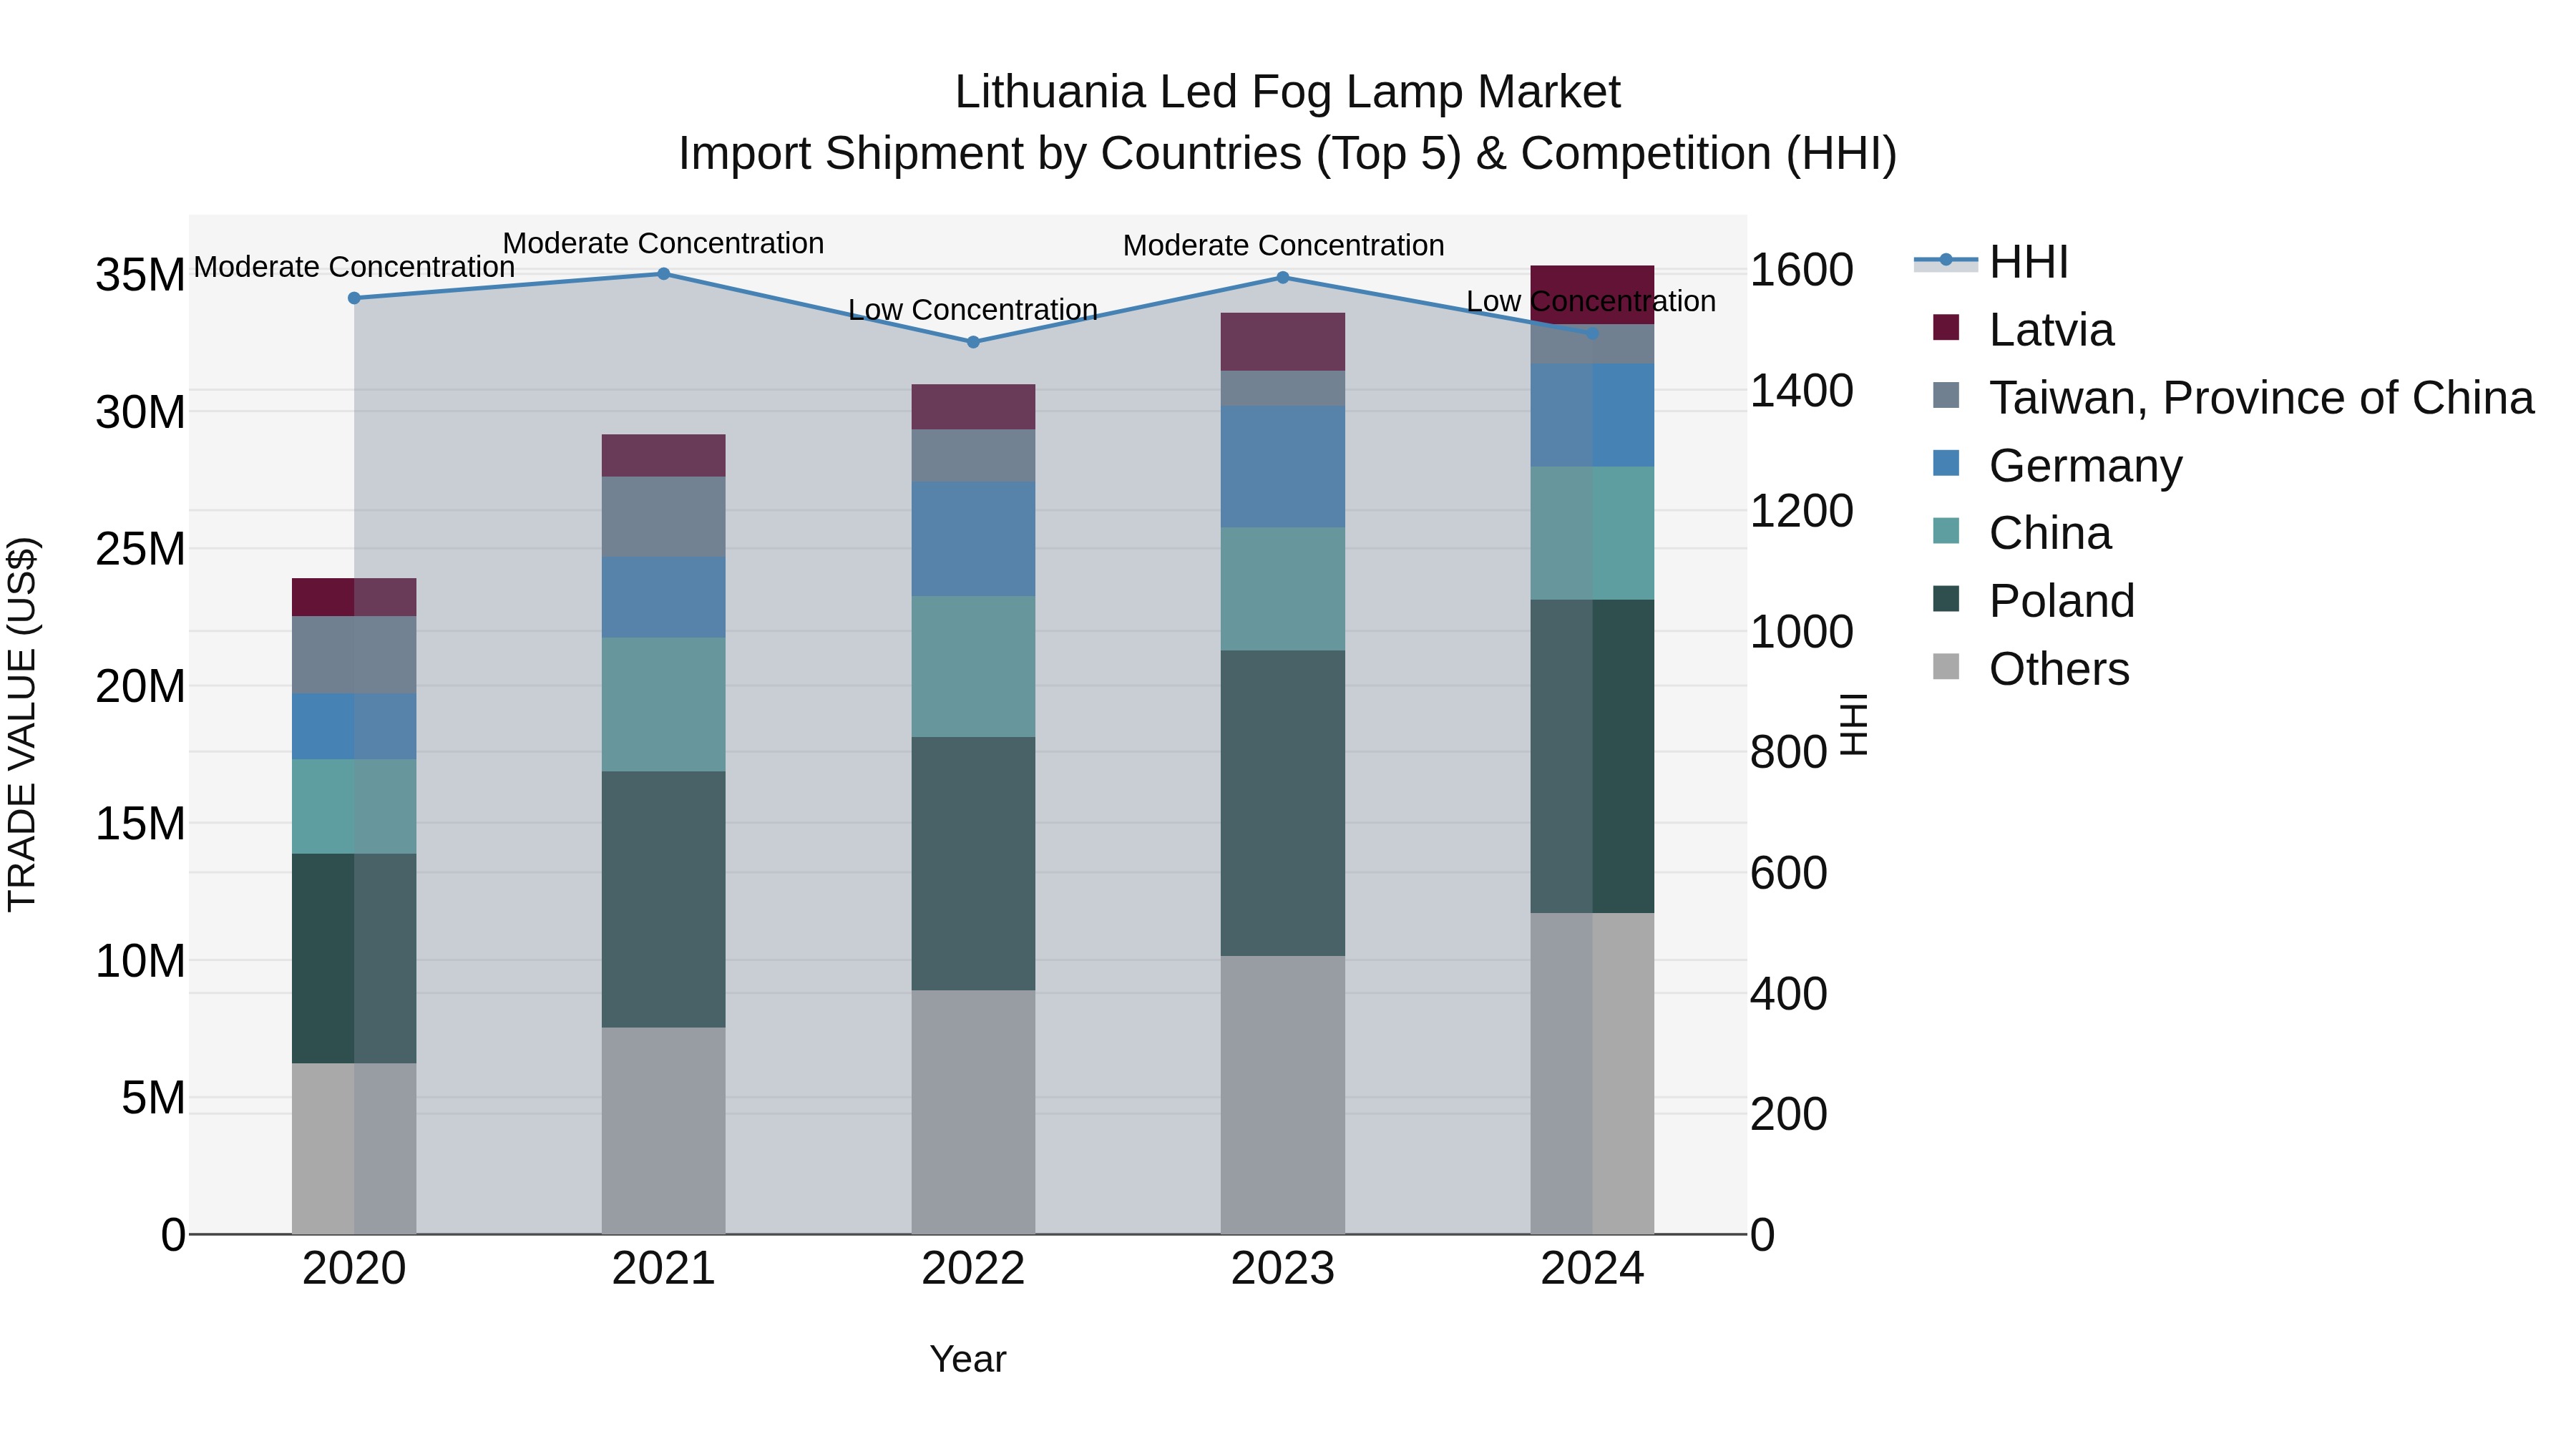This screenshot has width=2576, height=1449.
Task: Toggle the Germany legend entry
Action: (2057, 465)
